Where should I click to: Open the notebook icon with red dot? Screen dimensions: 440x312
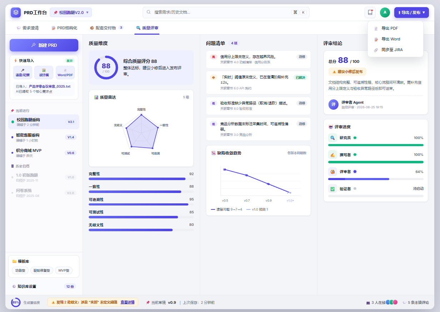click(x=370, y=13)
